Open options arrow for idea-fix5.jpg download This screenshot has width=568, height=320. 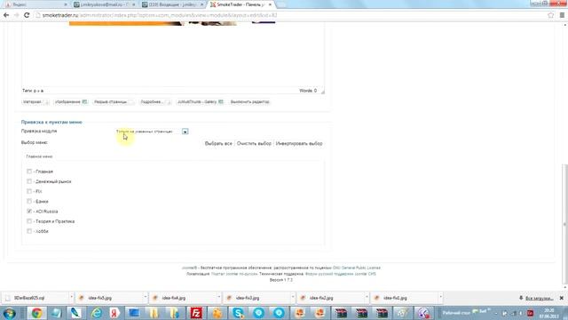(x=146, y=297)
